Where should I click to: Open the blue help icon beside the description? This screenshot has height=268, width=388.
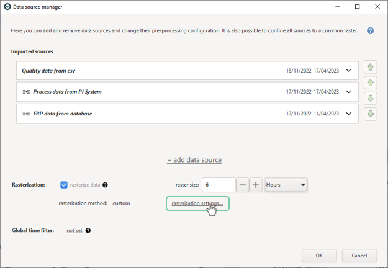(x=370, y=30)
